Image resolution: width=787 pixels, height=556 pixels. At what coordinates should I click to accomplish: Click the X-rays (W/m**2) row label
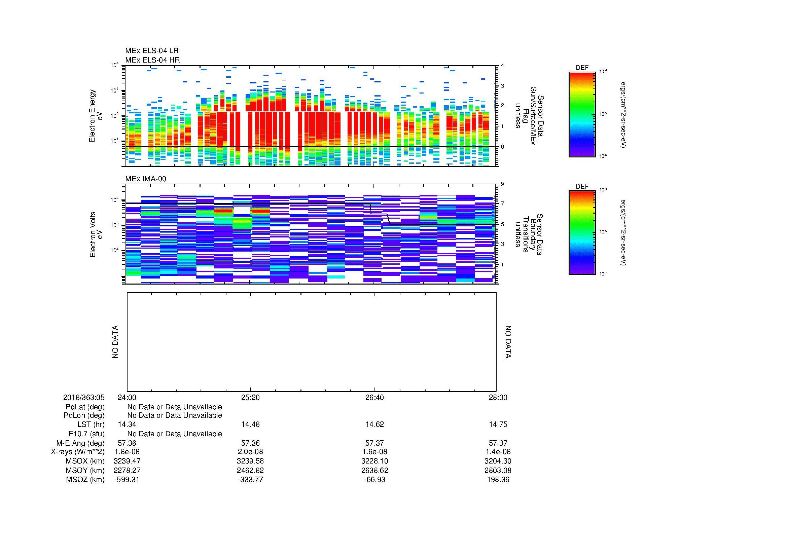click(x=77, y=452)
